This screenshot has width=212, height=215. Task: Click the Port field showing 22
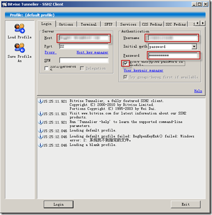pyautogui.click(x=84, y=46)
